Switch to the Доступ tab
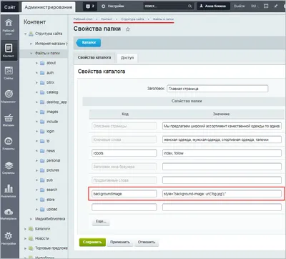 point(127,58)
